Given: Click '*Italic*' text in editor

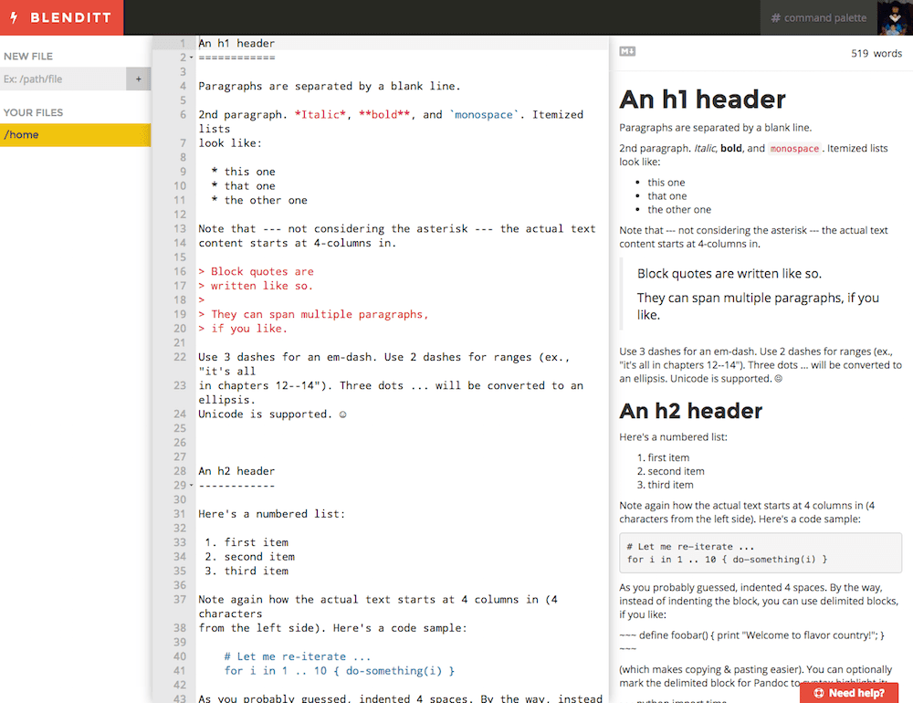Looking at the screenshot, I should [x=320, y=115].
